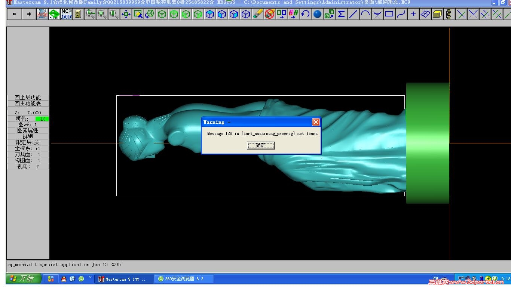Open the NC DATA toolbar icon
The height and width of the screenshot is (287, 511).
66,14
